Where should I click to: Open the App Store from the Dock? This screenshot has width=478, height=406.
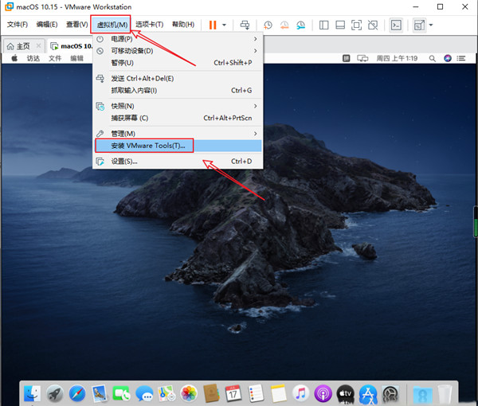click(x=368, y=393)
